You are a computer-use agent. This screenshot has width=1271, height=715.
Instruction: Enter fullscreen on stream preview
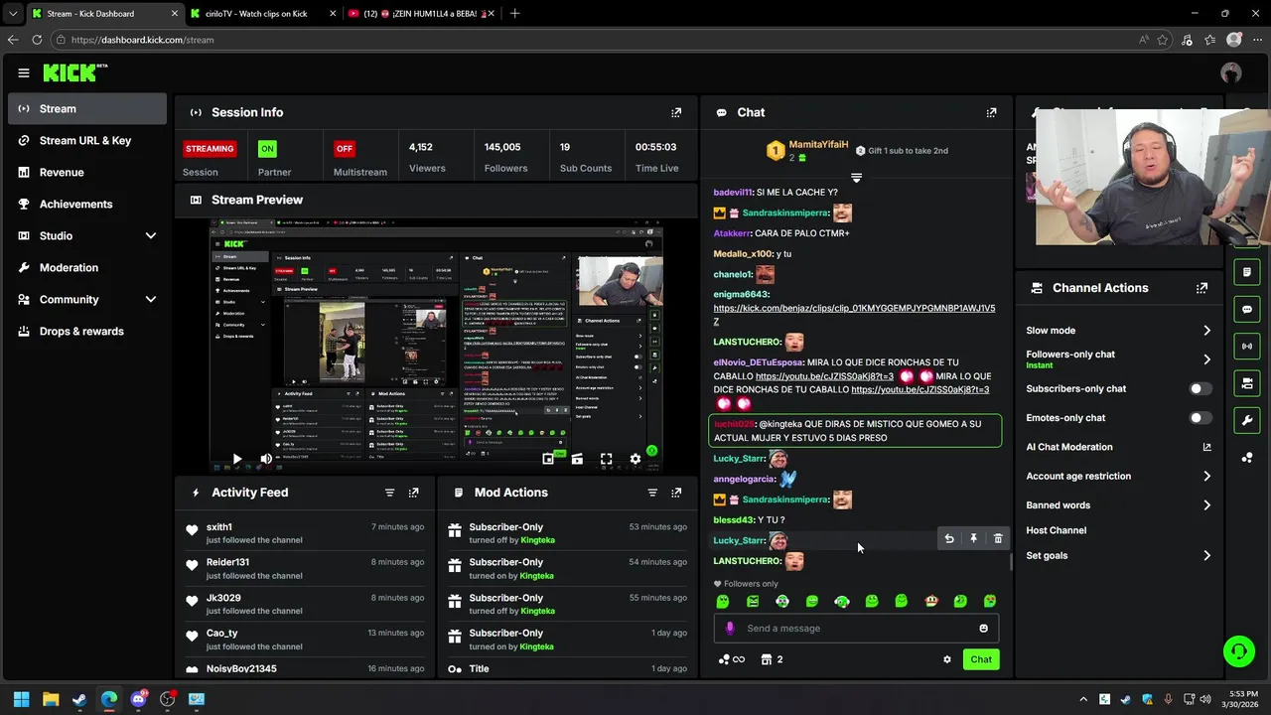pyautogui.click(x=606, y=459)
